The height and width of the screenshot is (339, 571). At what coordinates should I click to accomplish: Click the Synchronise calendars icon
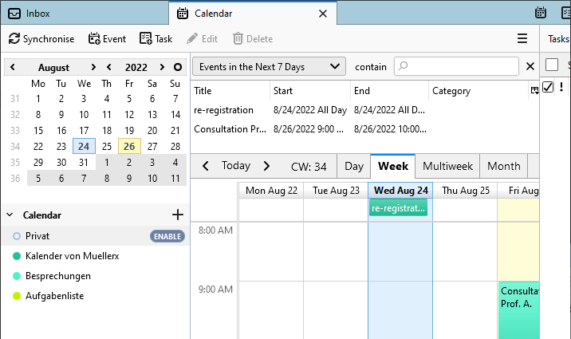tap(14, 38)
